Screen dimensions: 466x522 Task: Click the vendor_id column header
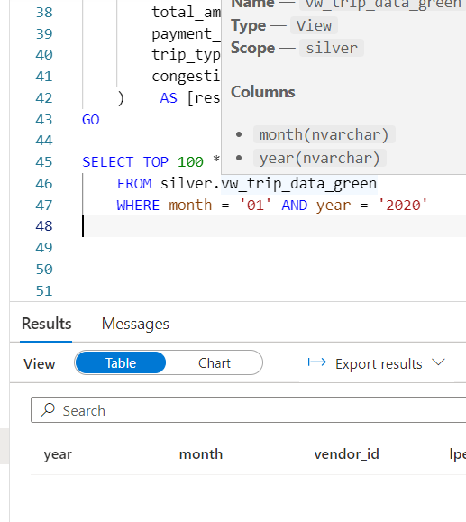point(346,454)
